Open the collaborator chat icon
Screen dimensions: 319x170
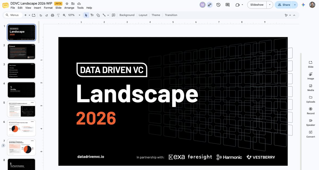209,5
